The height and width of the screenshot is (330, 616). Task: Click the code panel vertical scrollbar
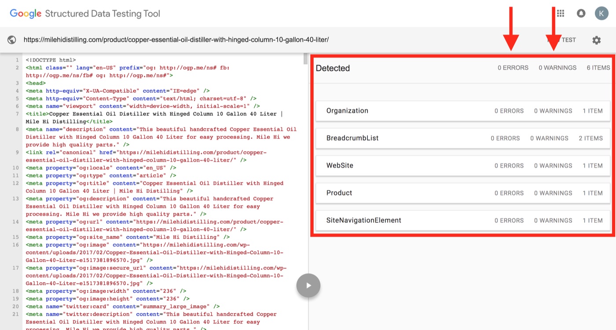point(306,59)
